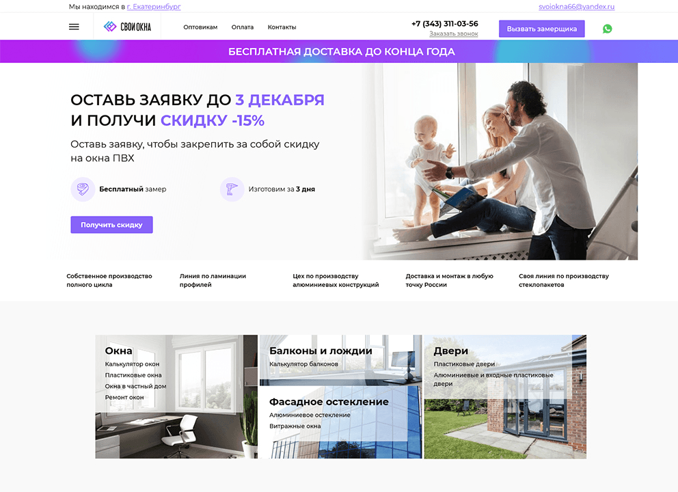Open Окна в частный дом link
This screenshot has height=492, width=678.
pos(135,386)
